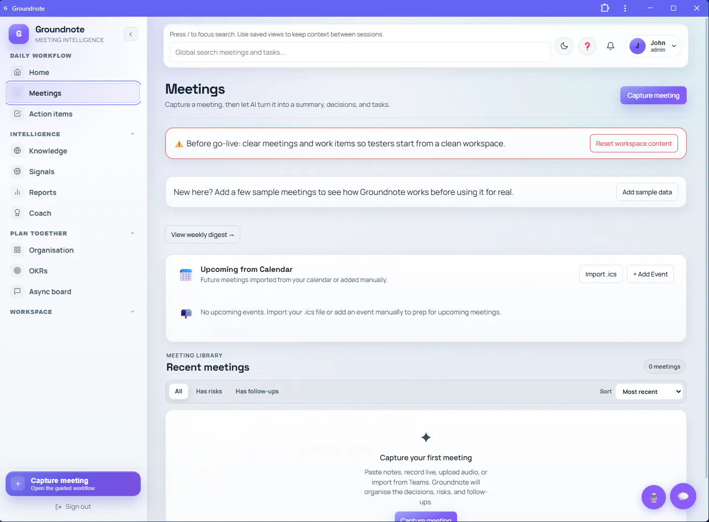The image size is (709, 522).
Task: Click Import .ics button
Action: 601,274
